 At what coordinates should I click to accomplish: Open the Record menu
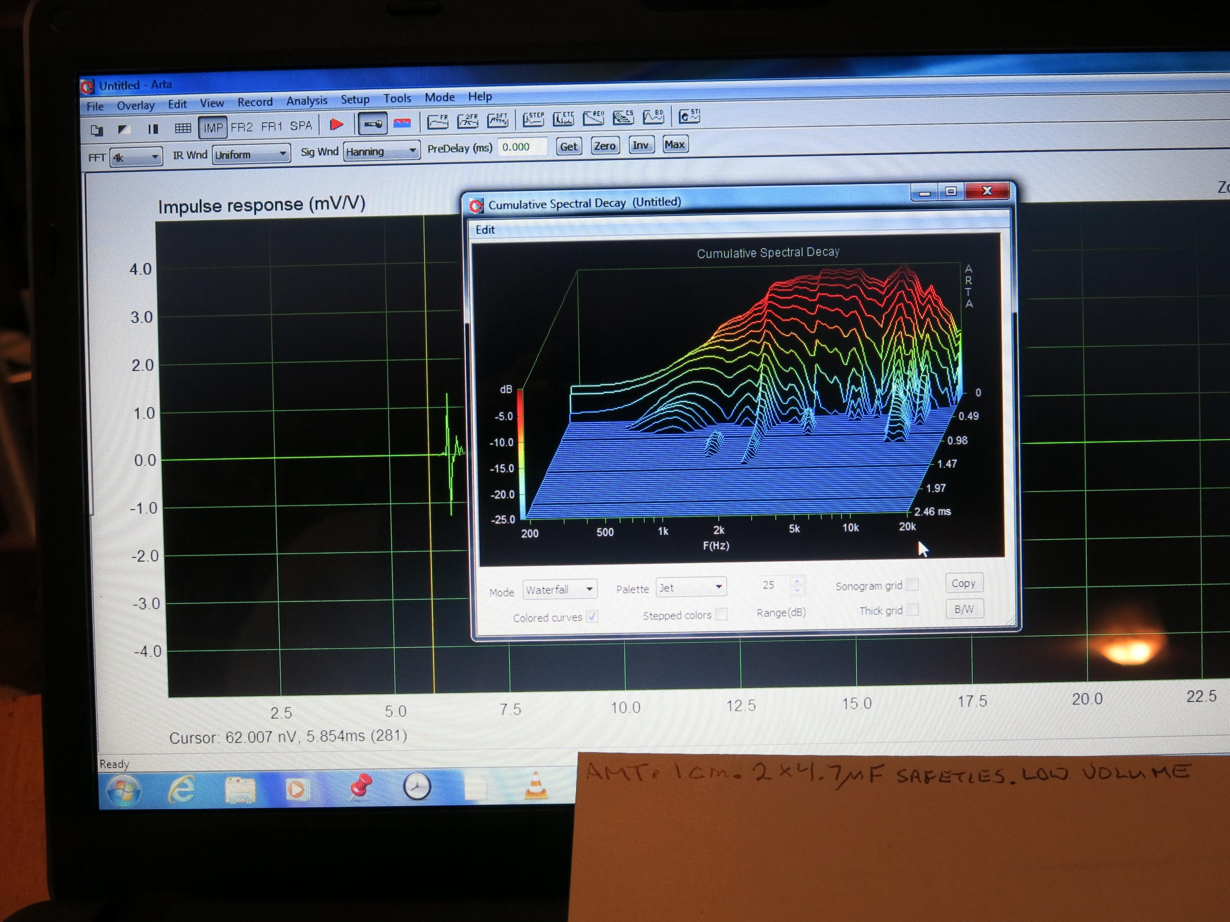coord(255,102)
